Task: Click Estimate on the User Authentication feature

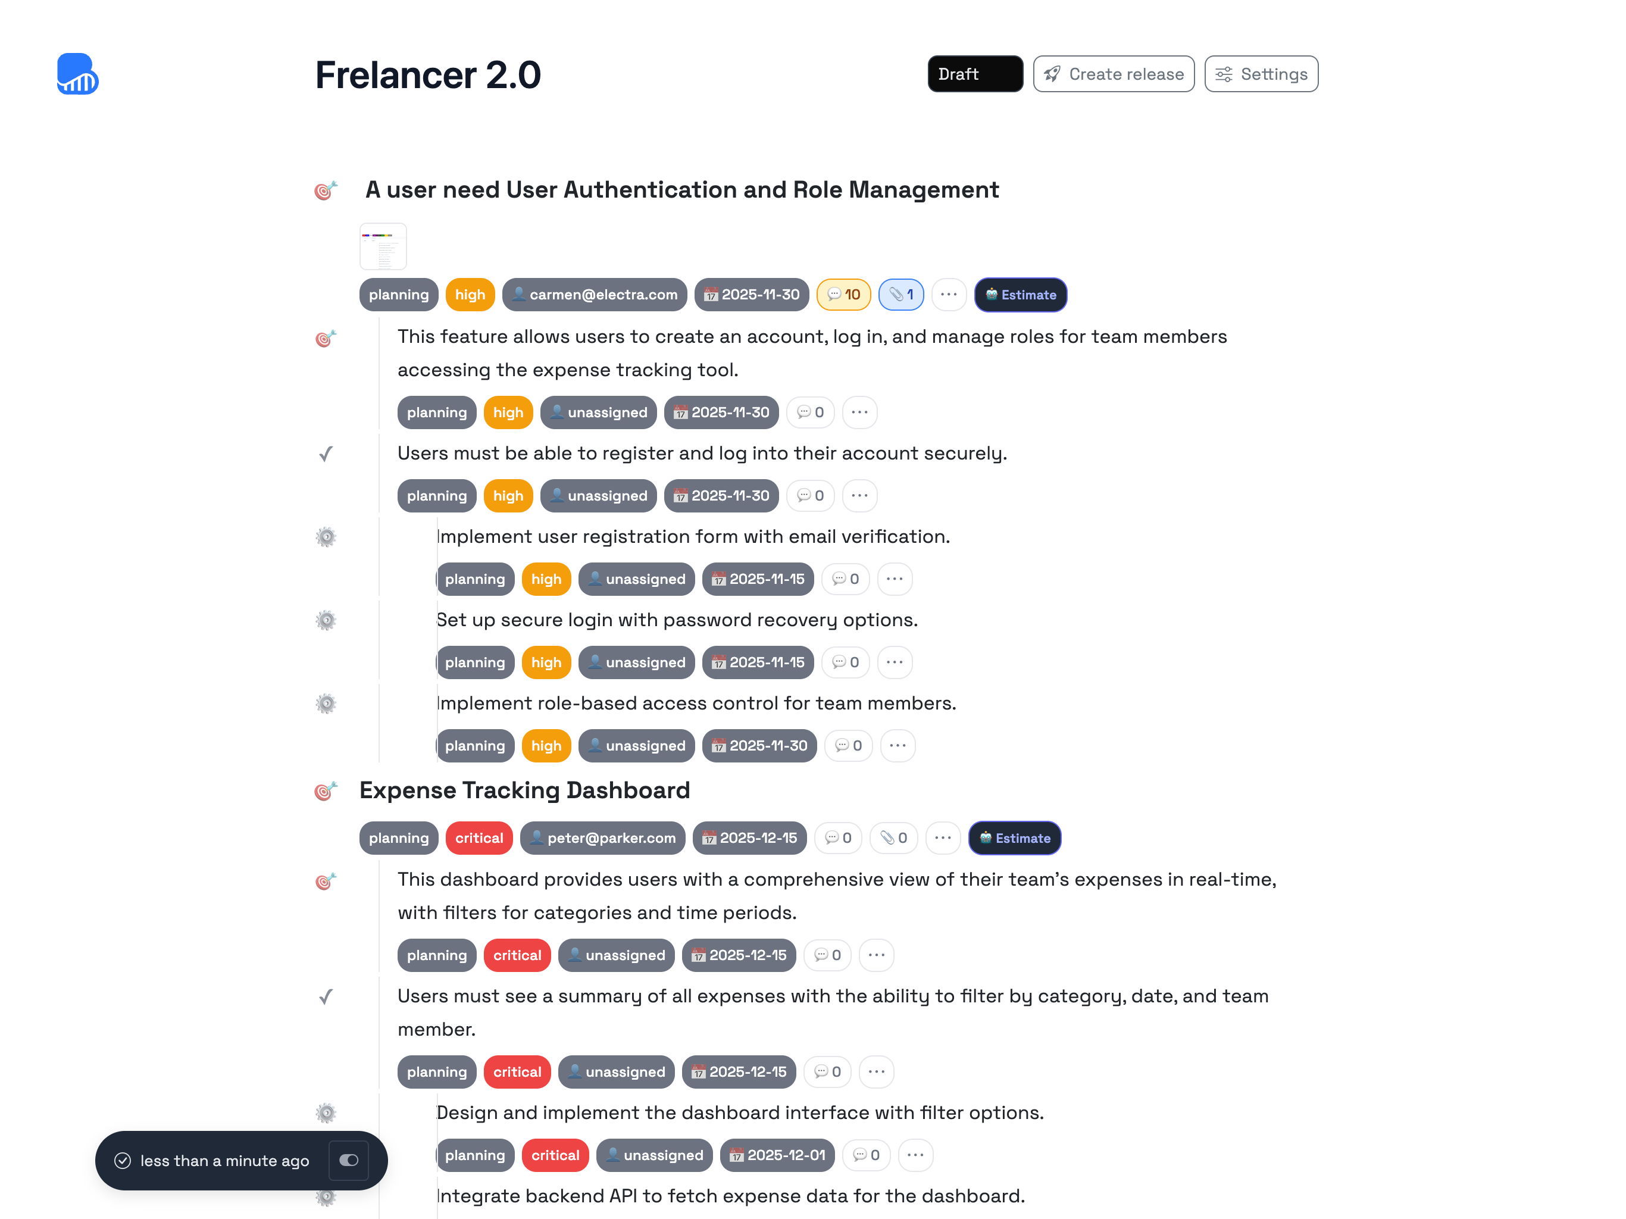Action: [x=1020, y=295]
